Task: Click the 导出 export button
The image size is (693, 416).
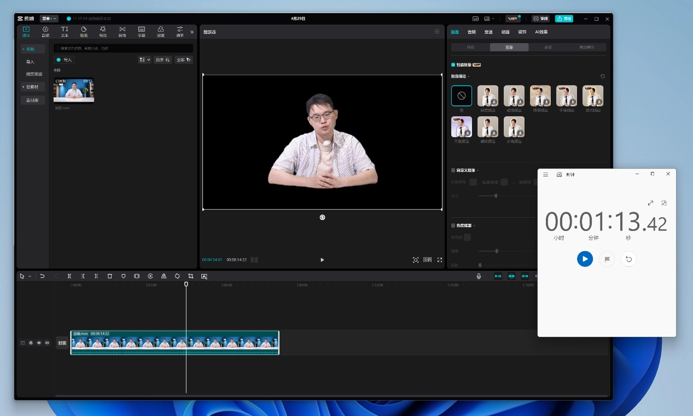Action: click(564, 19)
